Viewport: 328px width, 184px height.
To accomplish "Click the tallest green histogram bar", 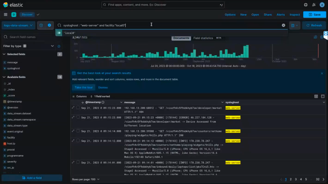I will coord(247,51).
